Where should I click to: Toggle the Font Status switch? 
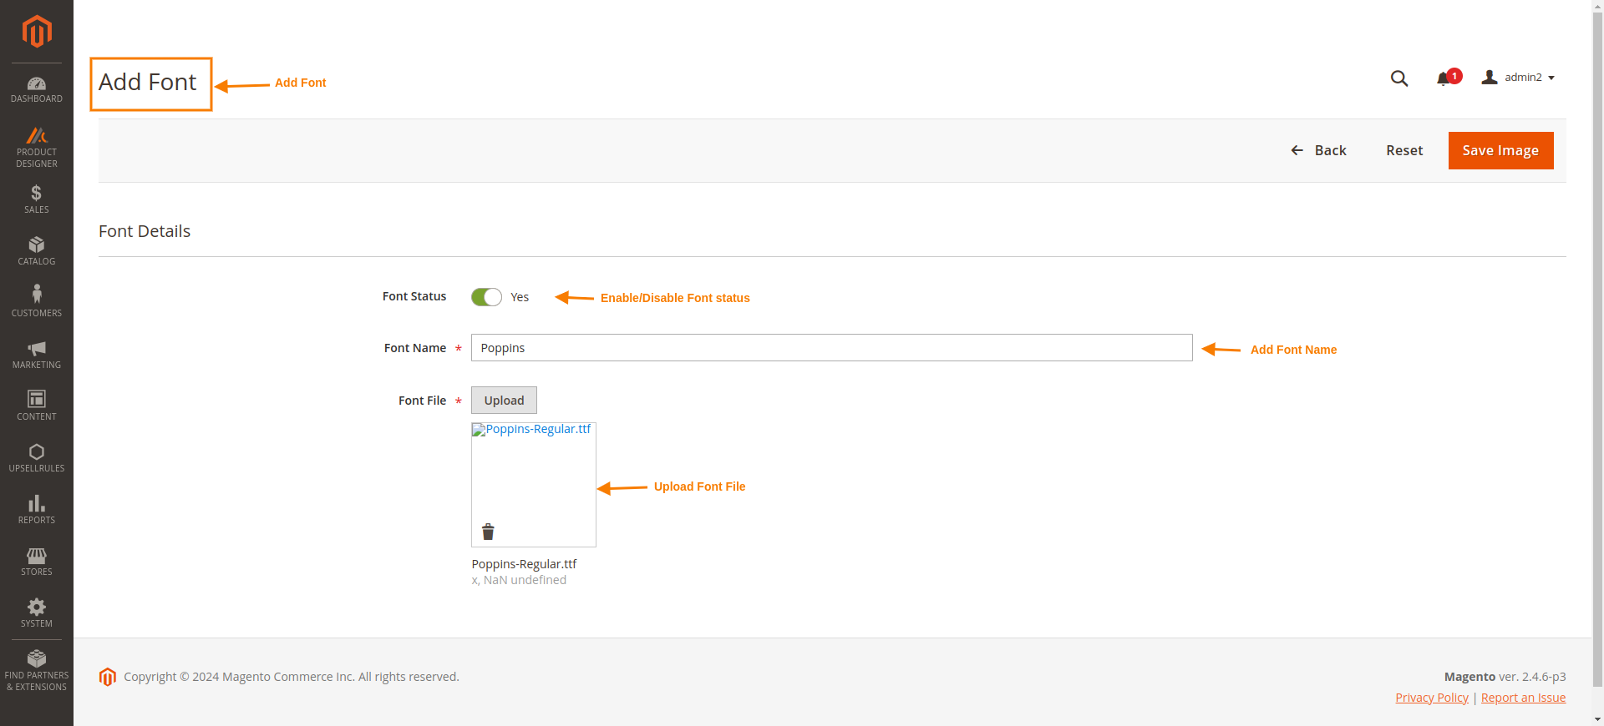[486, 297]
